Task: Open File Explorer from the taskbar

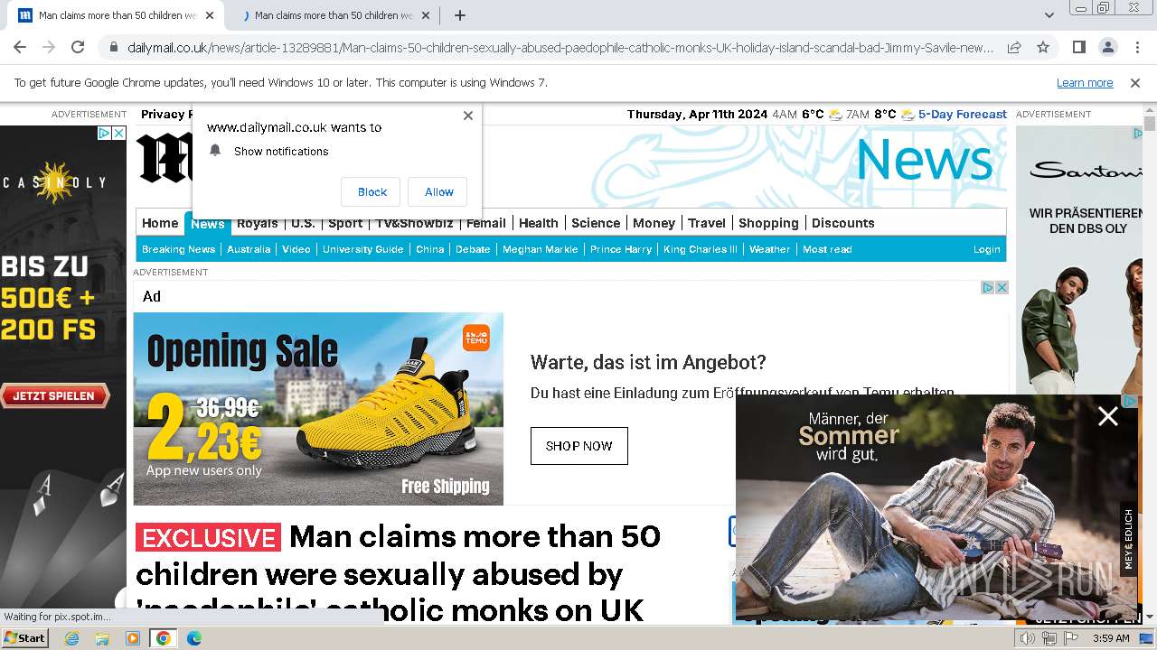Action: click(x=102, y=638)
